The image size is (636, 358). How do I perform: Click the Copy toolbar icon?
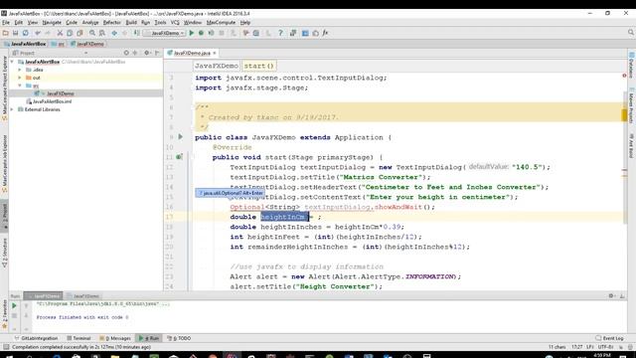pos(70,33)
